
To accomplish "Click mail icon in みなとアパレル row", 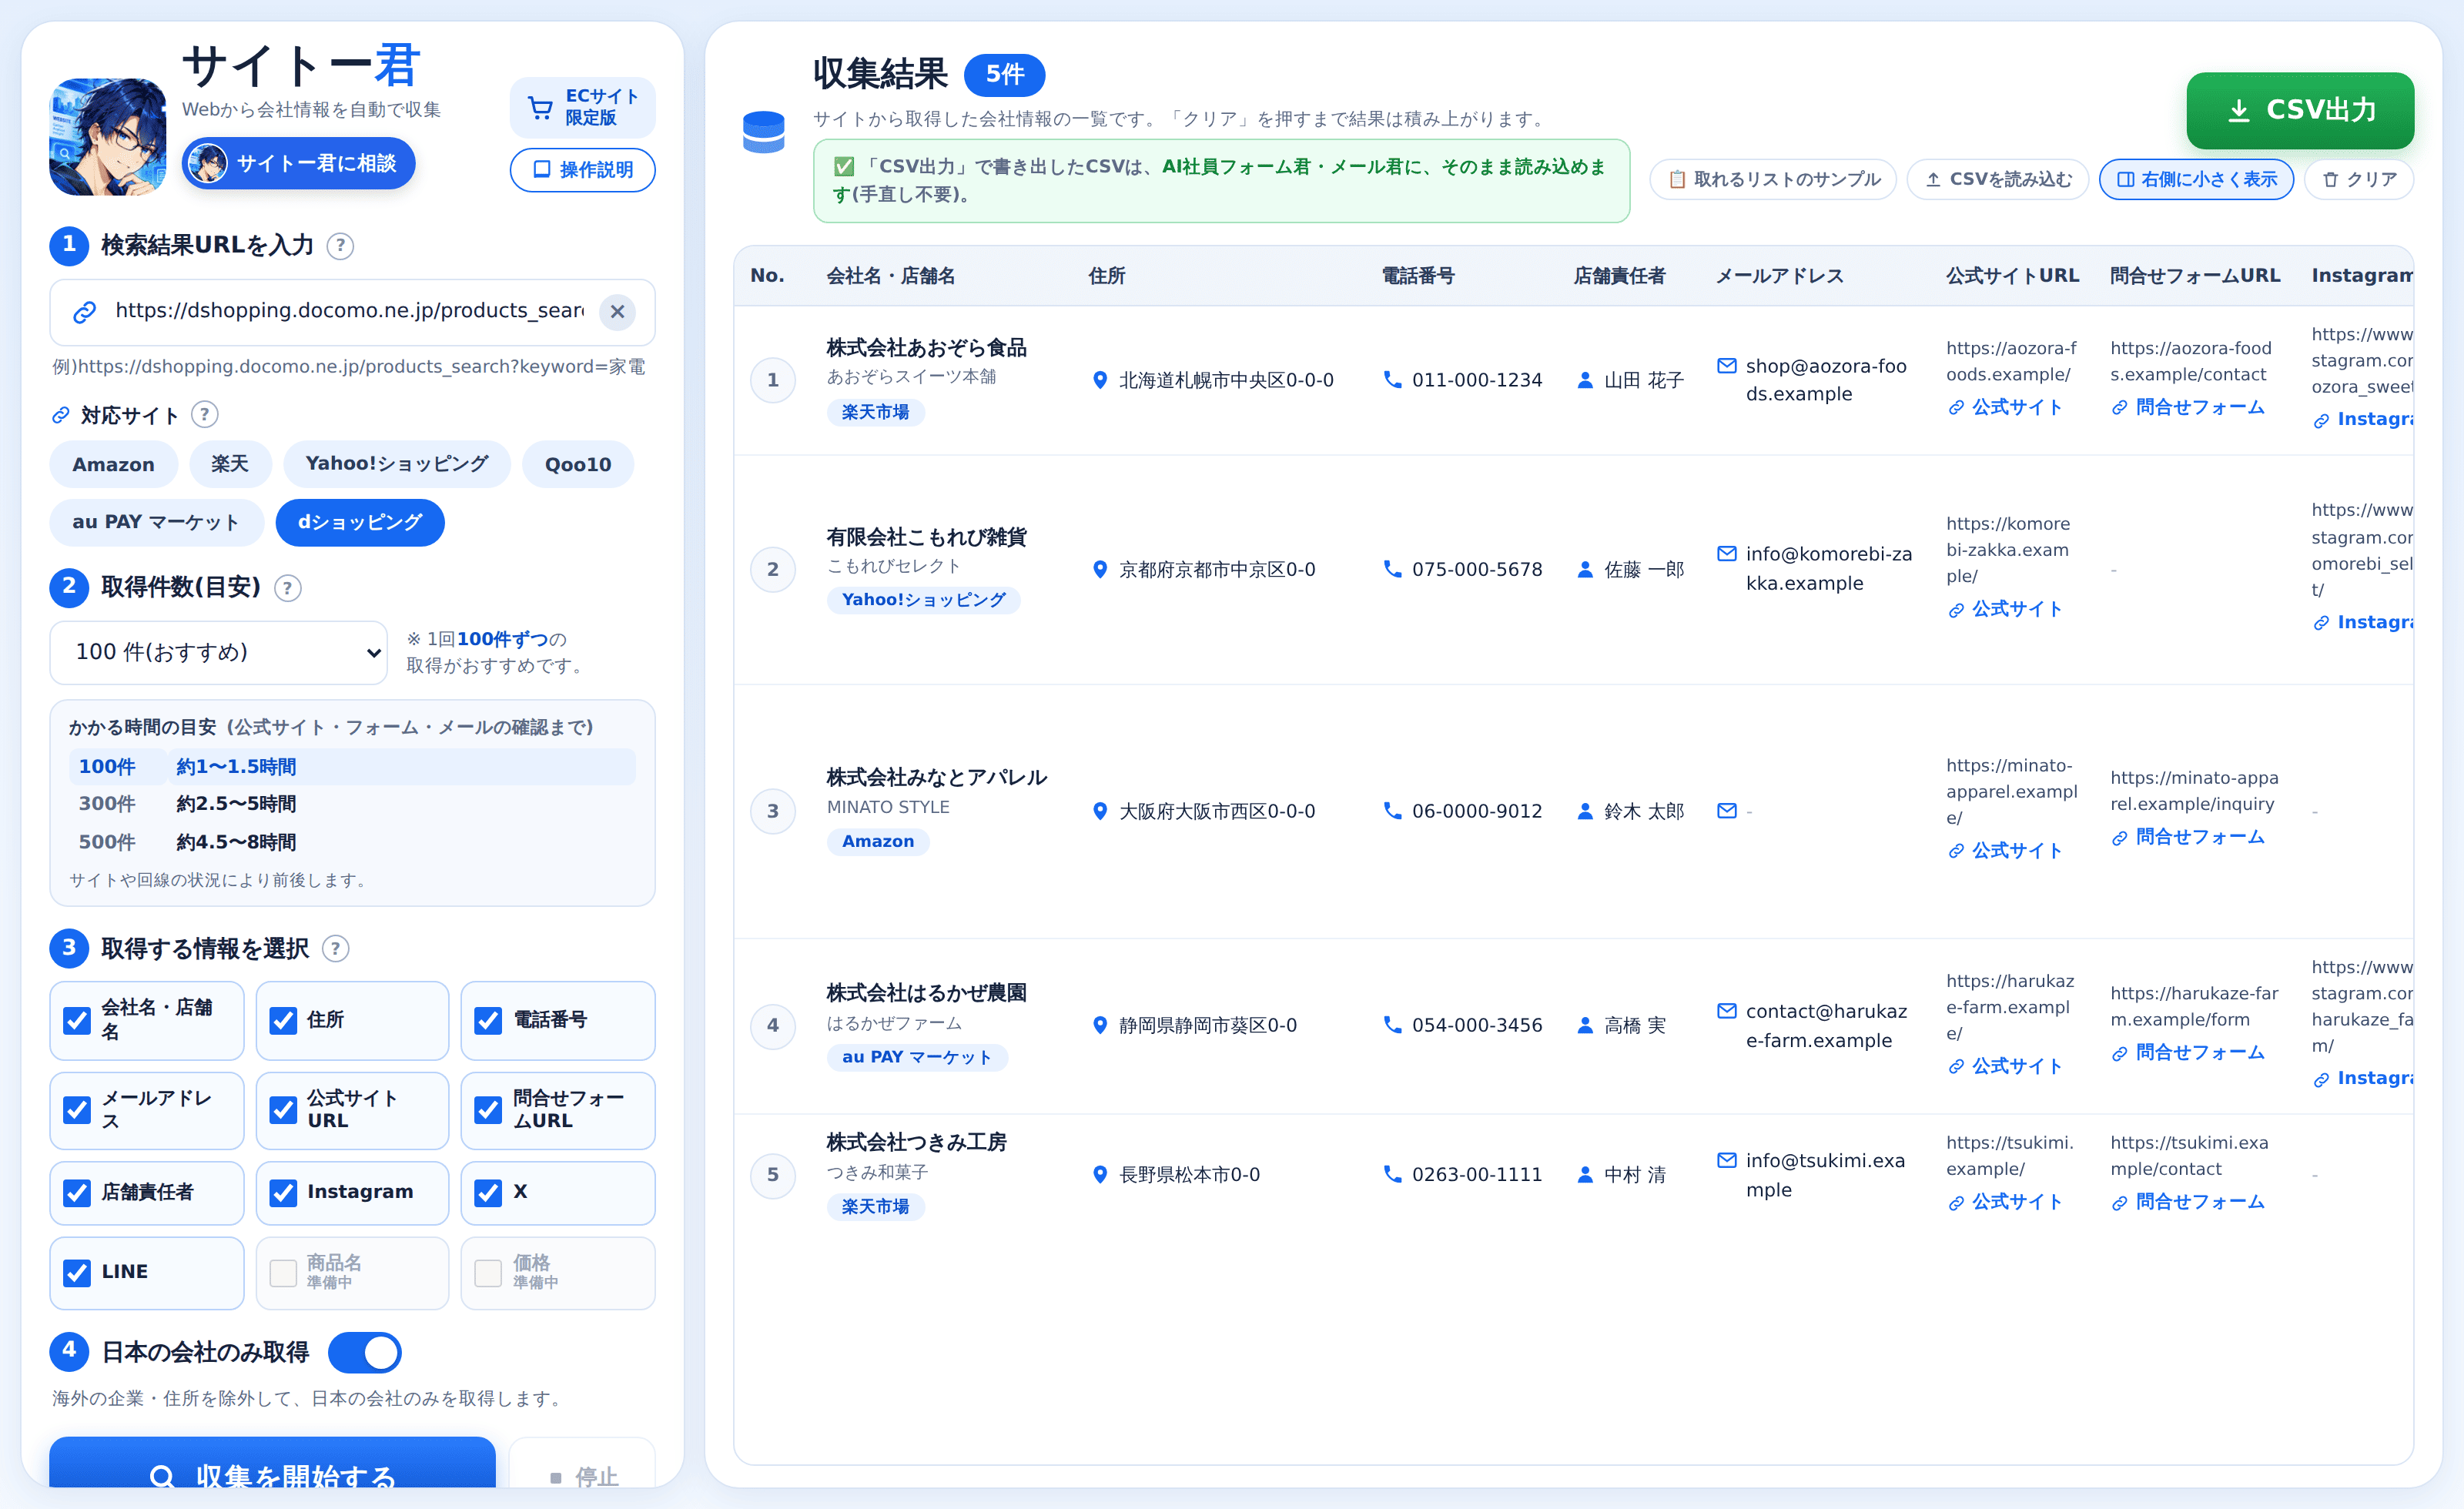I will tap(1727, 811).
